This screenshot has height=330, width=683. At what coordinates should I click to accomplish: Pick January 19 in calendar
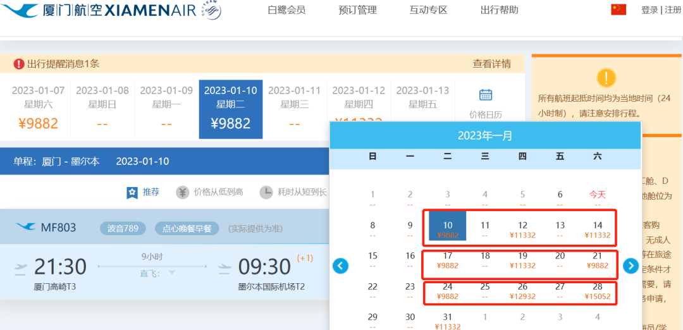point(522,261)
